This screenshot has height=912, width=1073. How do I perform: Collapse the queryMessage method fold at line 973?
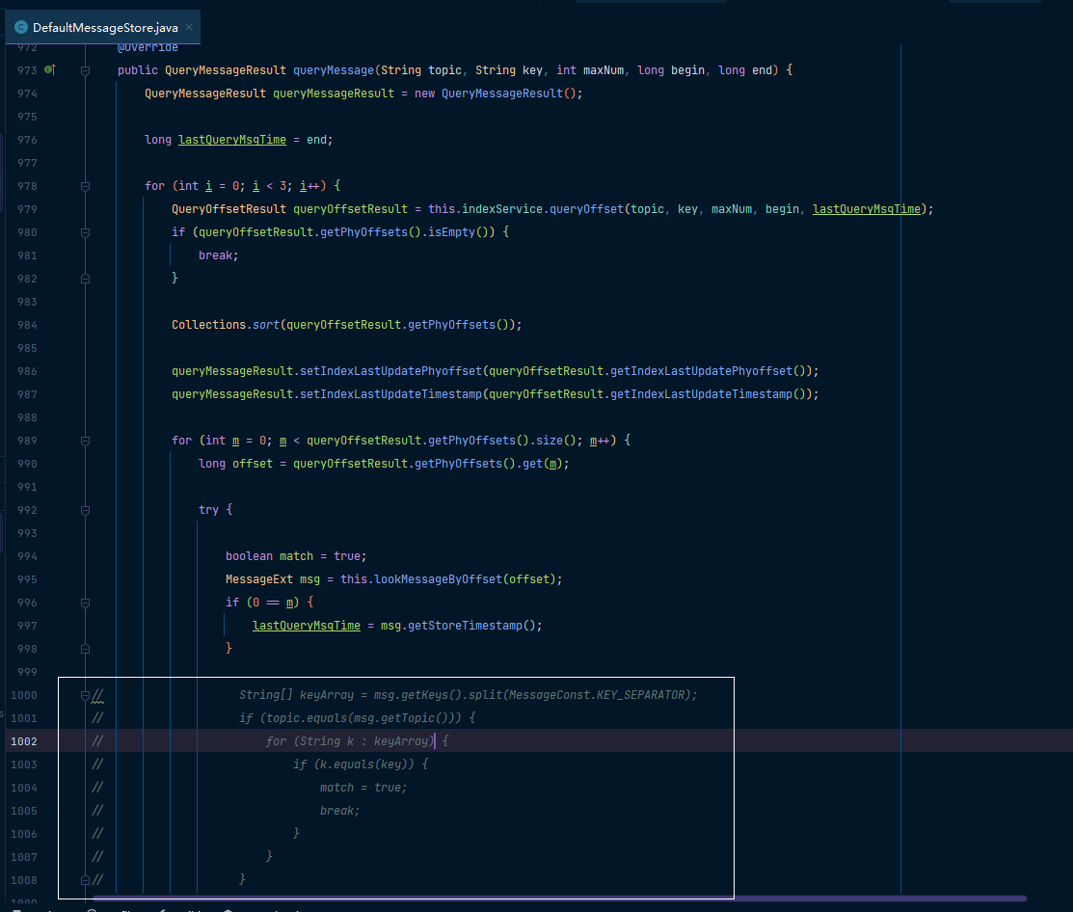[x=86, y=70]
